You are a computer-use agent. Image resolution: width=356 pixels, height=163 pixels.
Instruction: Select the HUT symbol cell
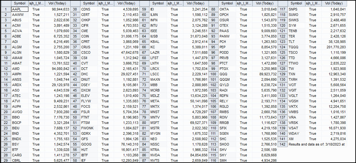pos(89,150)
